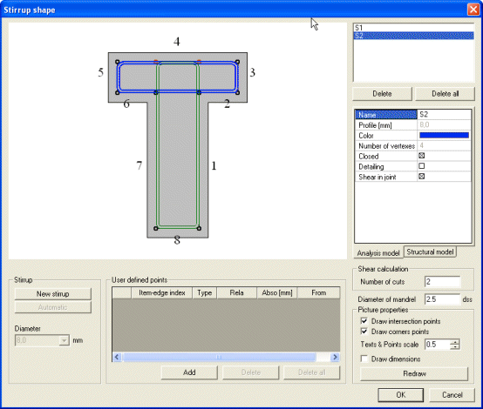Click the Redraw button
This screenshot has width=483, height=409.
pyautogui.click(x=414, y=373)
